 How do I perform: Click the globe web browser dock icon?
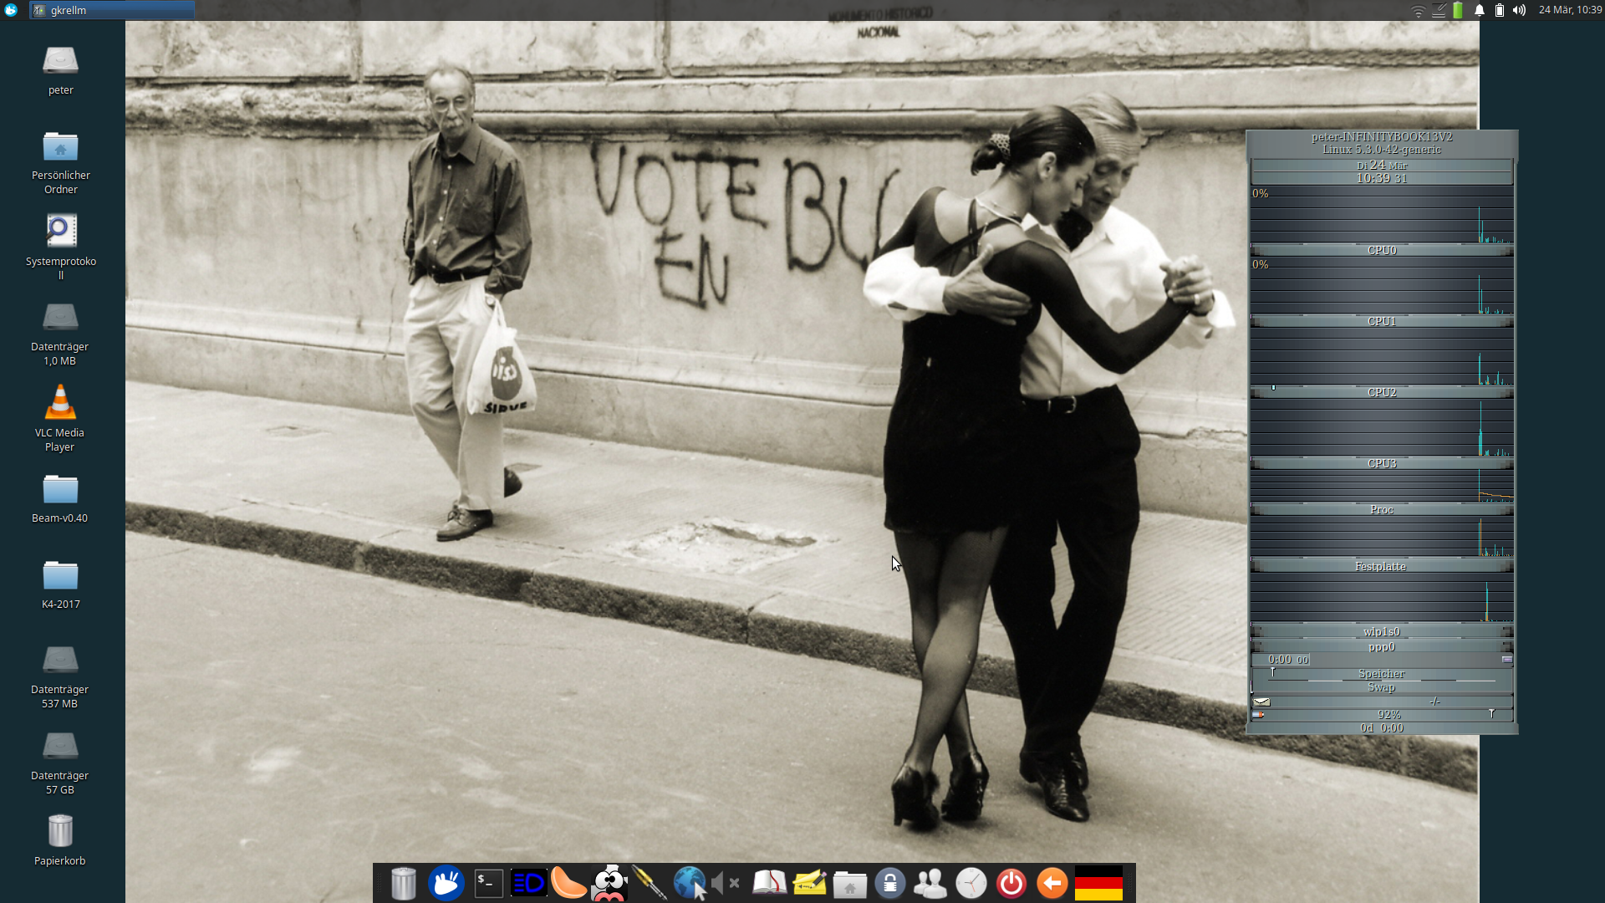[690, 883]
